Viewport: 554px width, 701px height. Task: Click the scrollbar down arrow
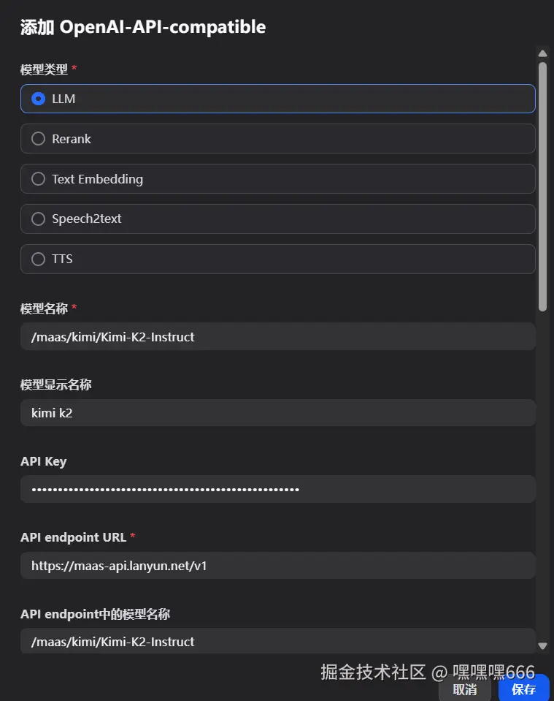coord(543,646)
